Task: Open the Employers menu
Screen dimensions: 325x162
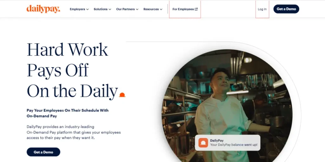Action: tap(79, 9)
